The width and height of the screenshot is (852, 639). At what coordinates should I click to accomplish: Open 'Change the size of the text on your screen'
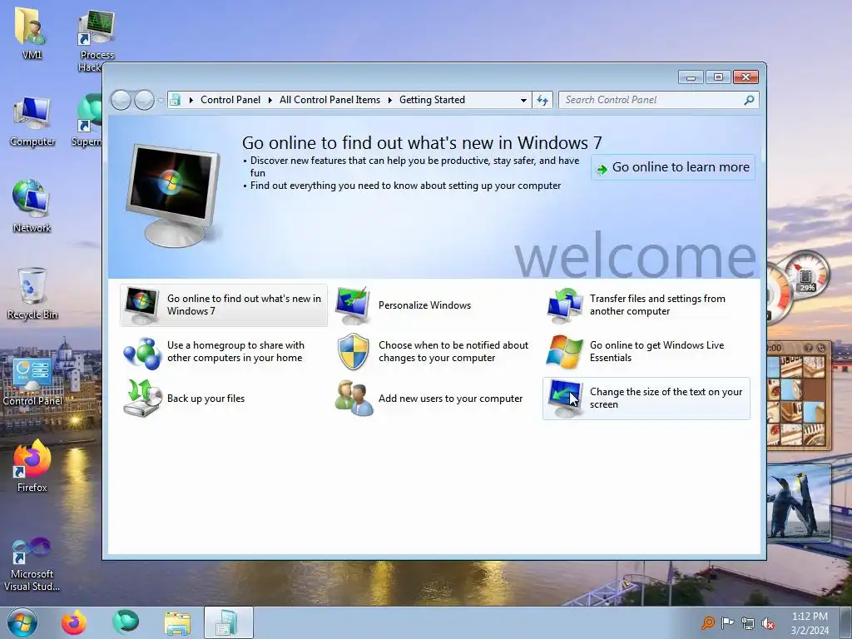point(666,399)
